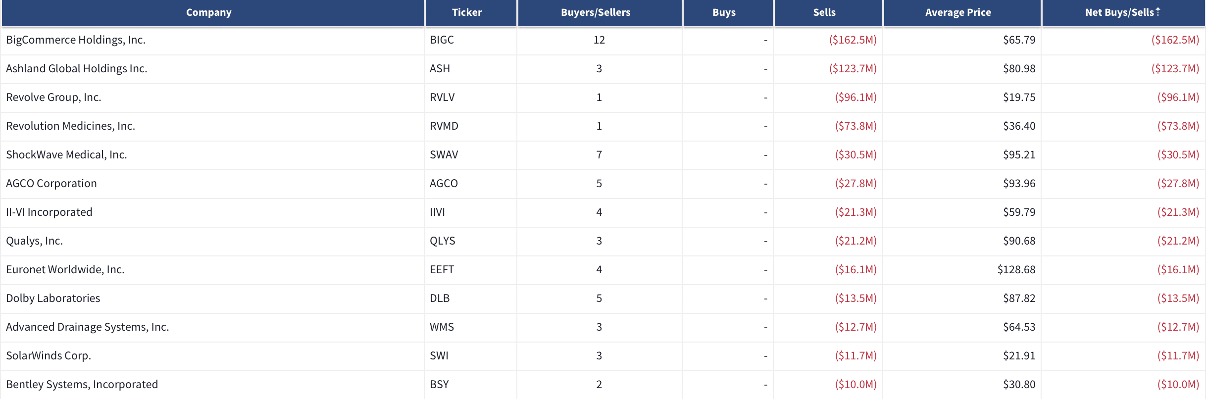Click the sort arrow icon on Net Buys/Sells
The image size is (1206, 399).
tap(1158, 11)
